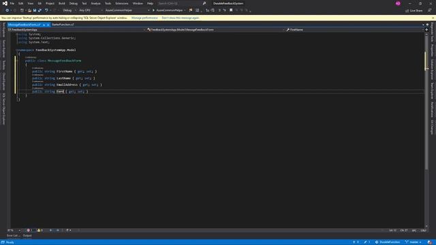The width and height of the screenshot is (436, 245).
Task: Click Don't show this message again link
Action: tap(181, 18)
